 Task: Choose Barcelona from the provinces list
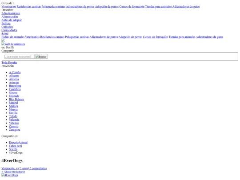pos(15,86)
